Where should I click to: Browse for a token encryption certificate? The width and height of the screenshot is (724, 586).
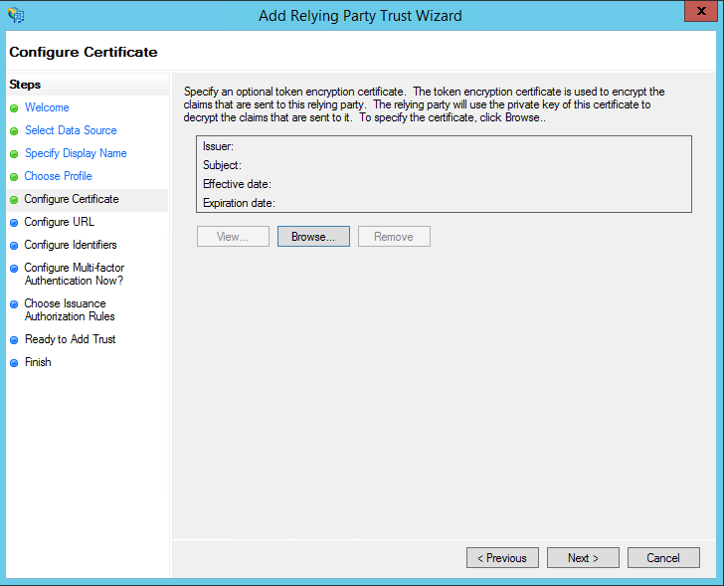(313, 237)
